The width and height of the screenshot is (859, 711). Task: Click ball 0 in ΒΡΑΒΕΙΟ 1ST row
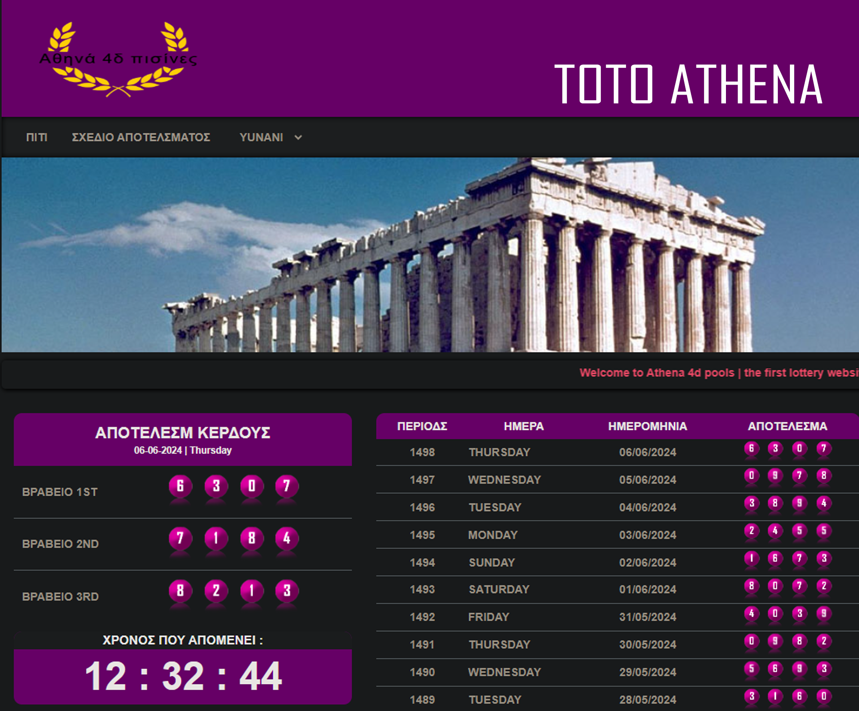252,486
